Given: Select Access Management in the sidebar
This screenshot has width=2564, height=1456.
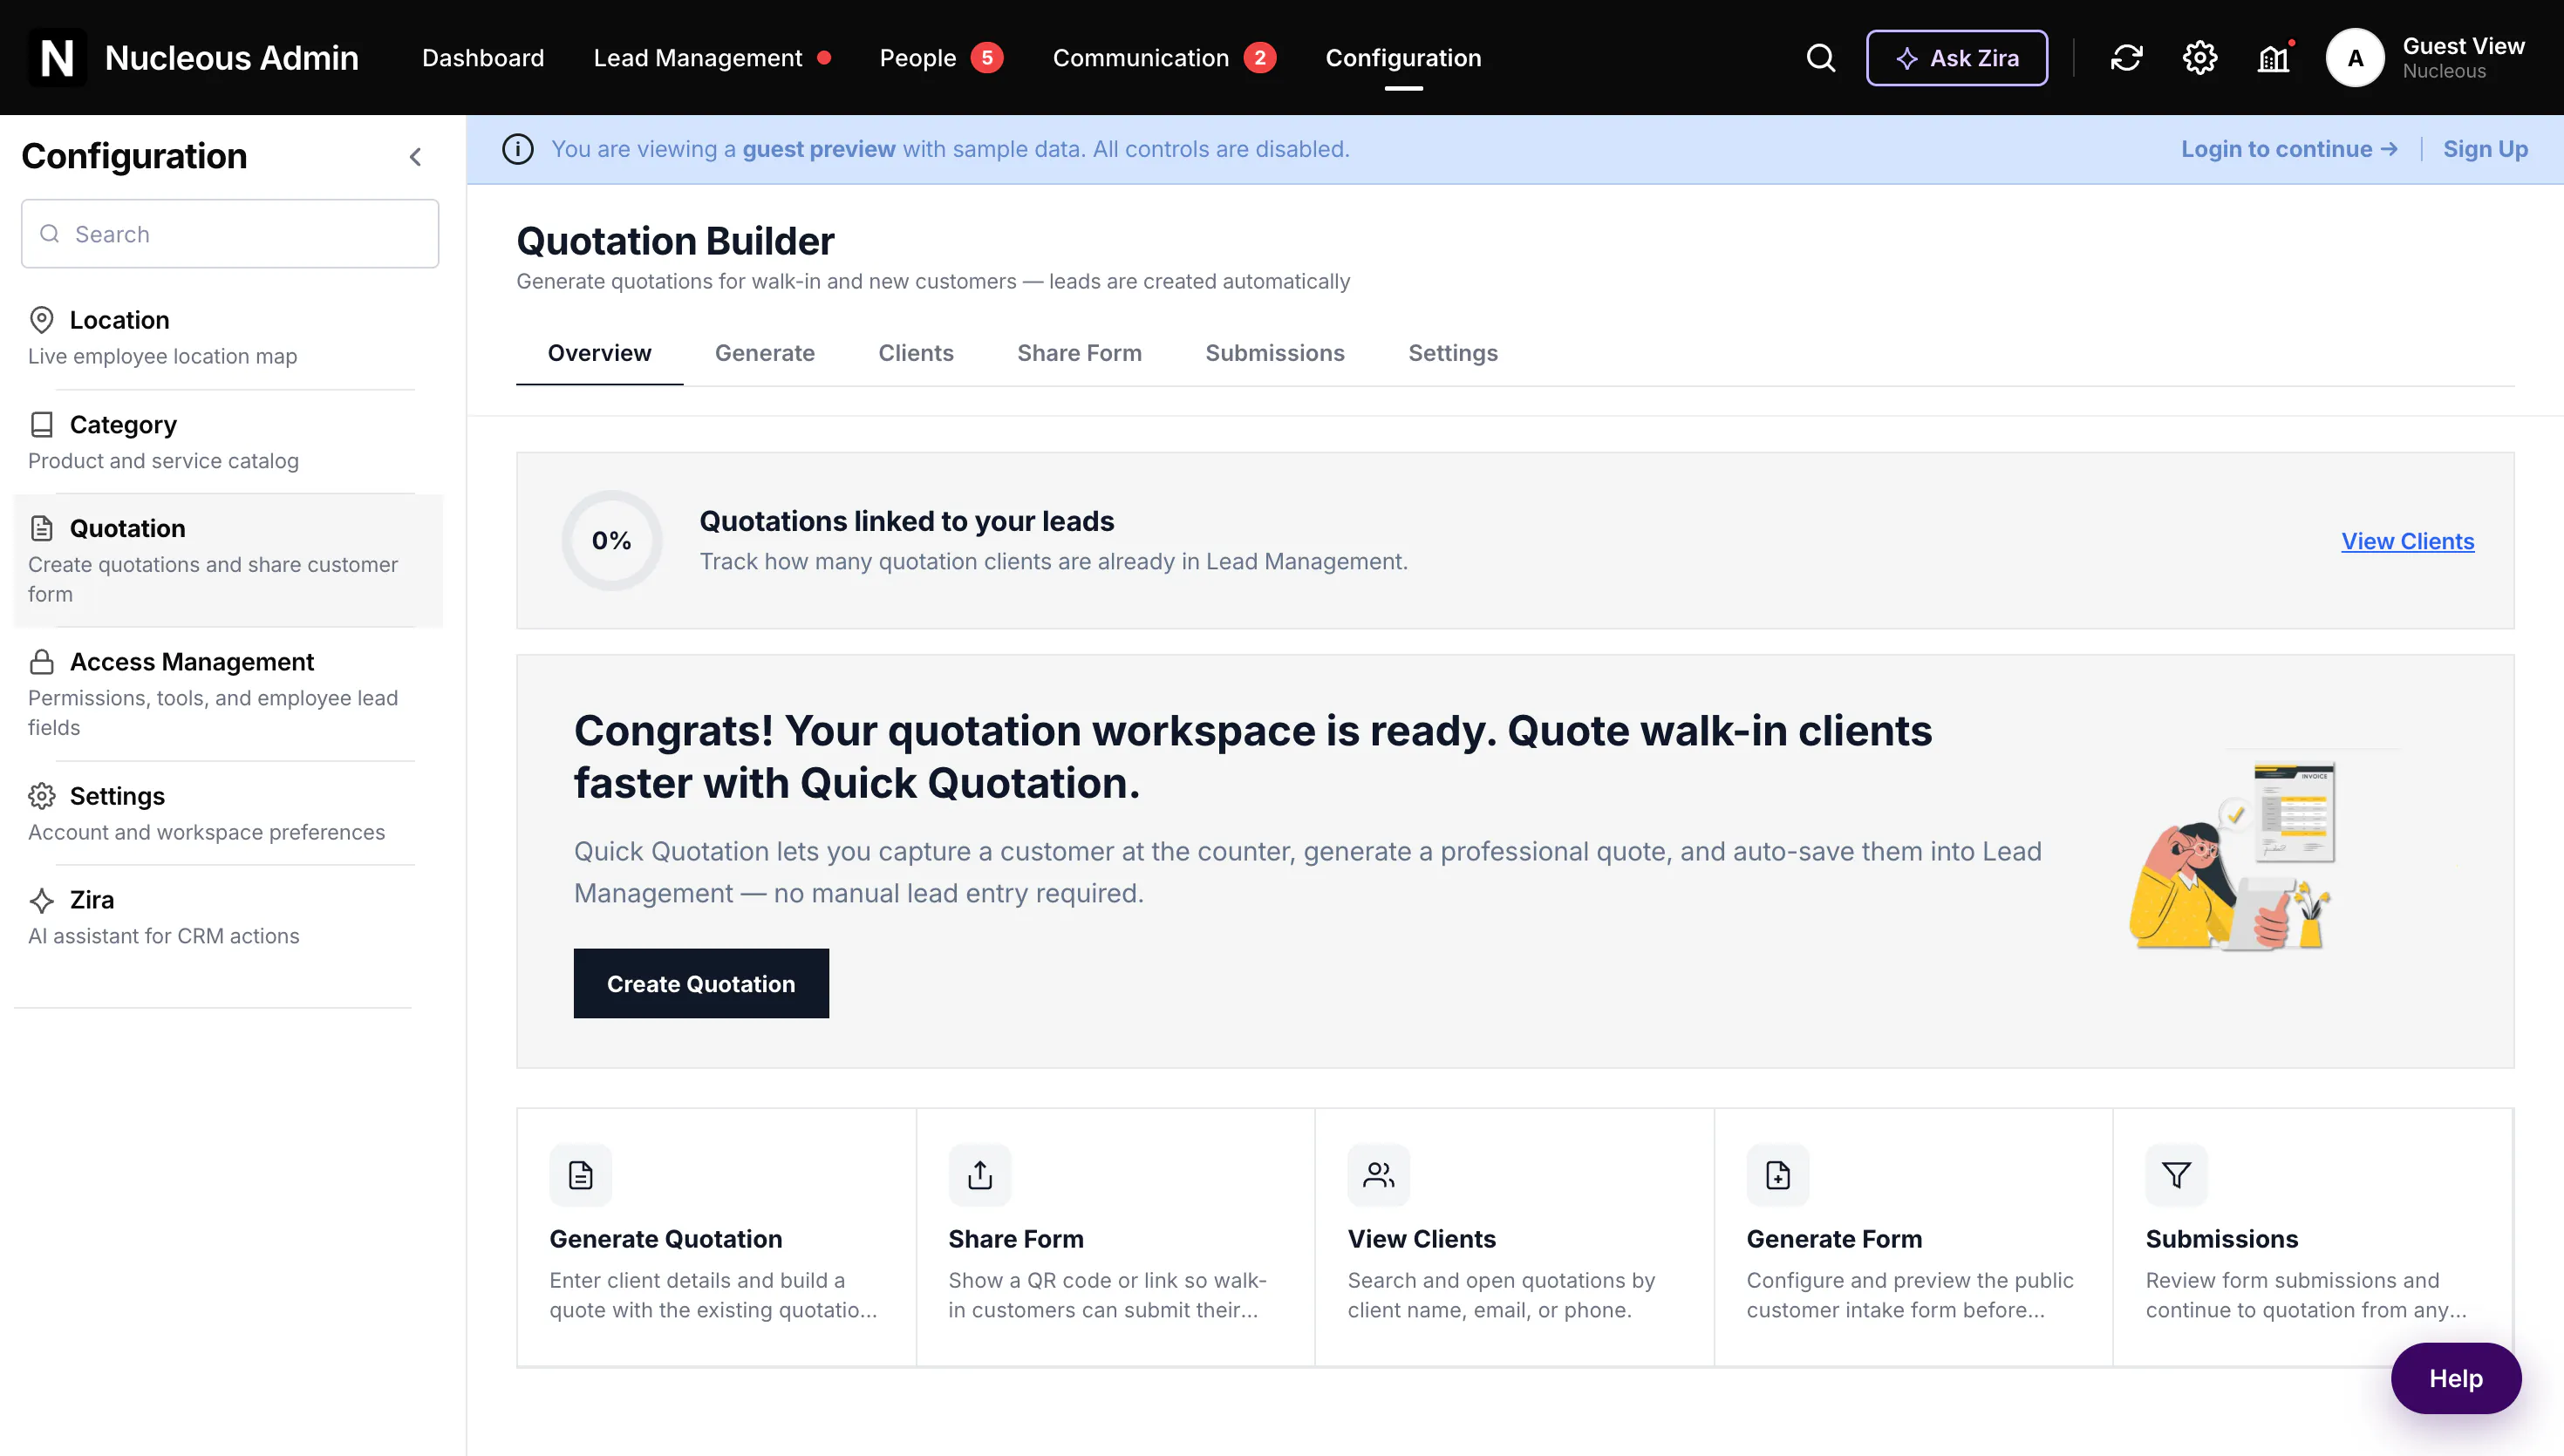Looking at the screenshot, I should pos(229,694).
